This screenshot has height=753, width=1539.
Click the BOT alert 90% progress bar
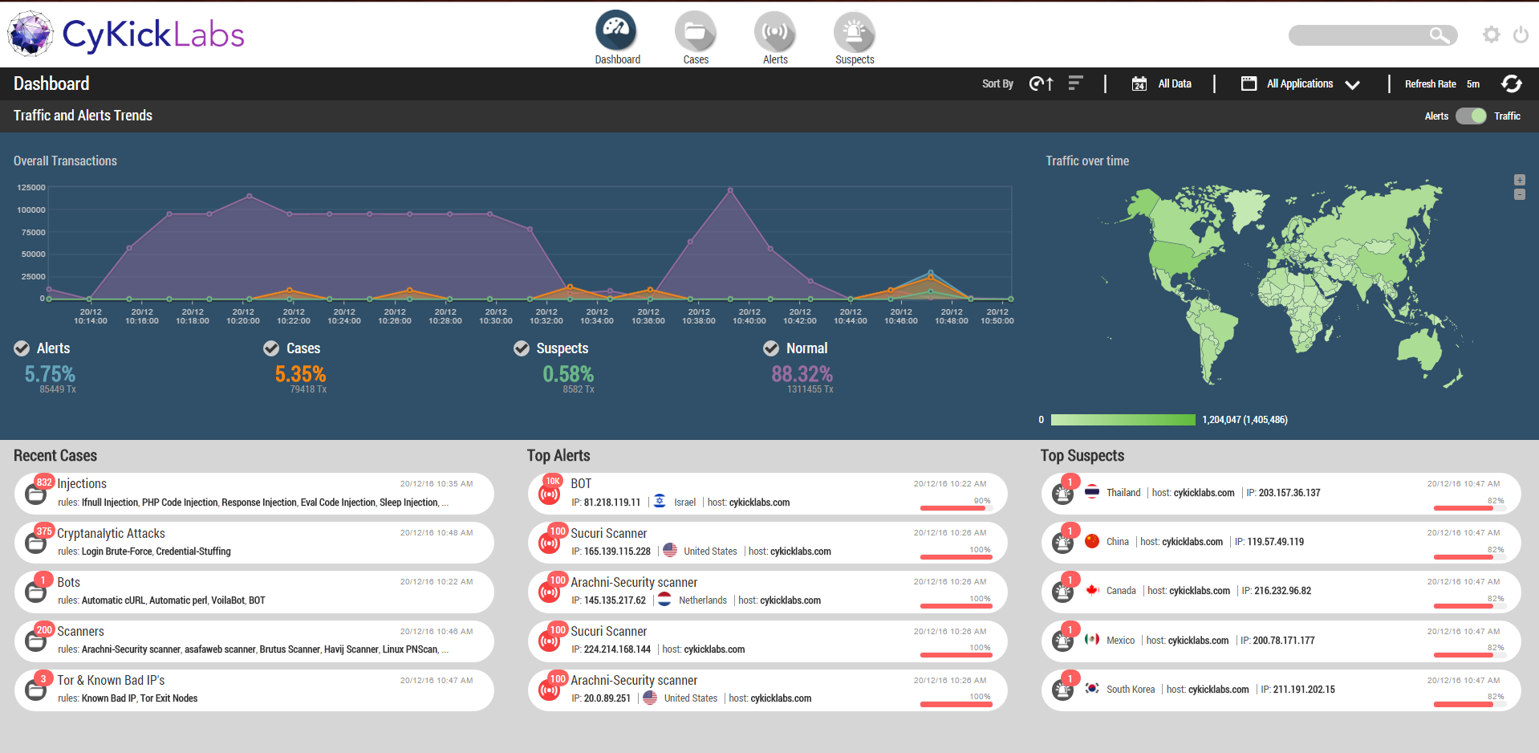pyautogui.click(x=956, y=507)
